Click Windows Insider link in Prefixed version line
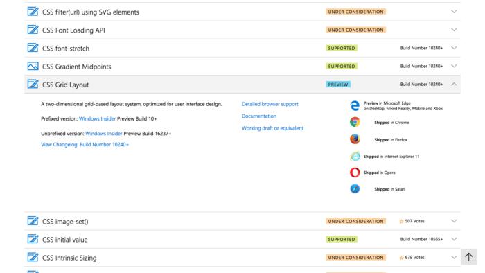Image resolution: width=485 pixels, height=273 pixels. 97,118
